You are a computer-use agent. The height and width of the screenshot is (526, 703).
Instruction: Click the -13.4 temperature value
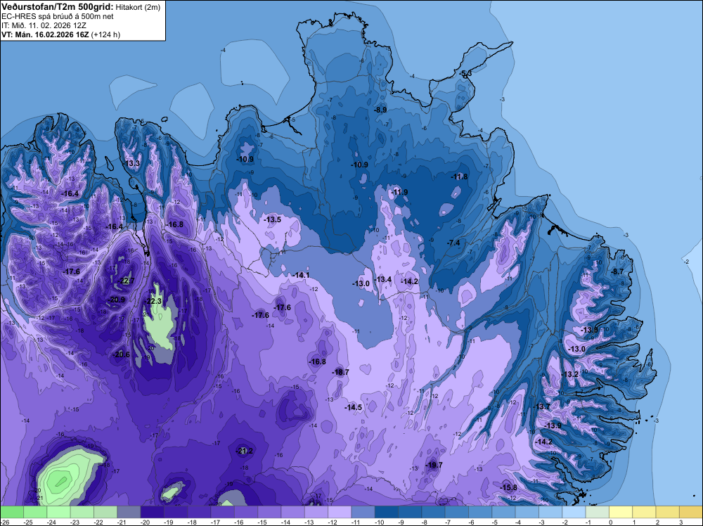point(383,279)
